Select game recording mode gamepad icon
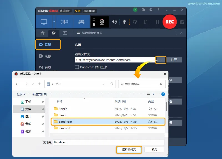222x159 pixels. (81, 22)
